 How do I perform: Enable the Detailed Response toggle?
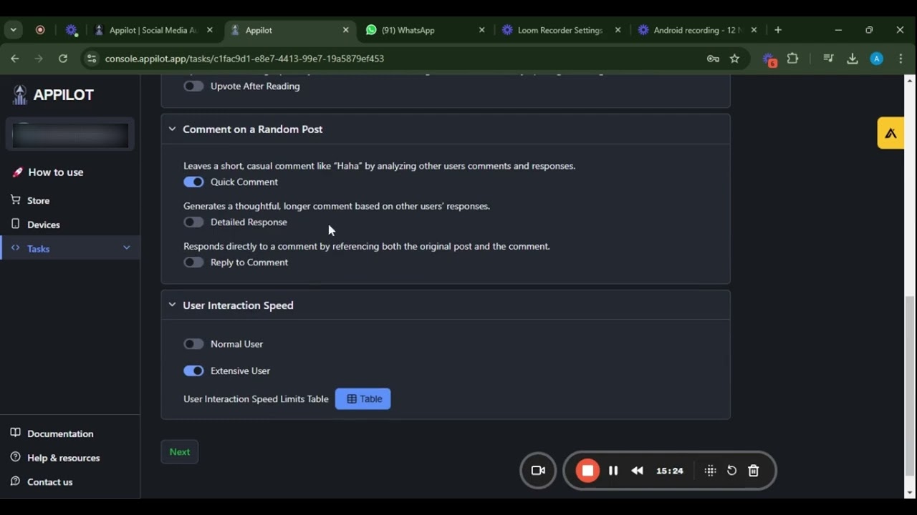193,222
